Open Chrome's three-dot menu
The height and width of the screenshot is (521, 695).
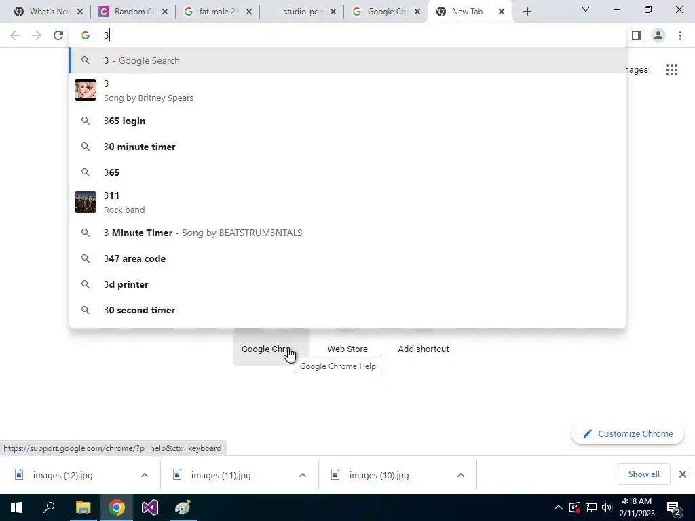coord(680,35)
